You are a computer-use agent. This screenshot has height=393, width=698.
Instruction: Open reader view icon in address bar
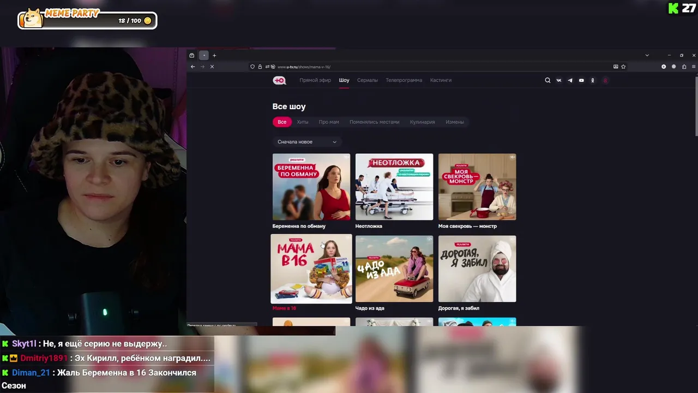tap(616, 67)
